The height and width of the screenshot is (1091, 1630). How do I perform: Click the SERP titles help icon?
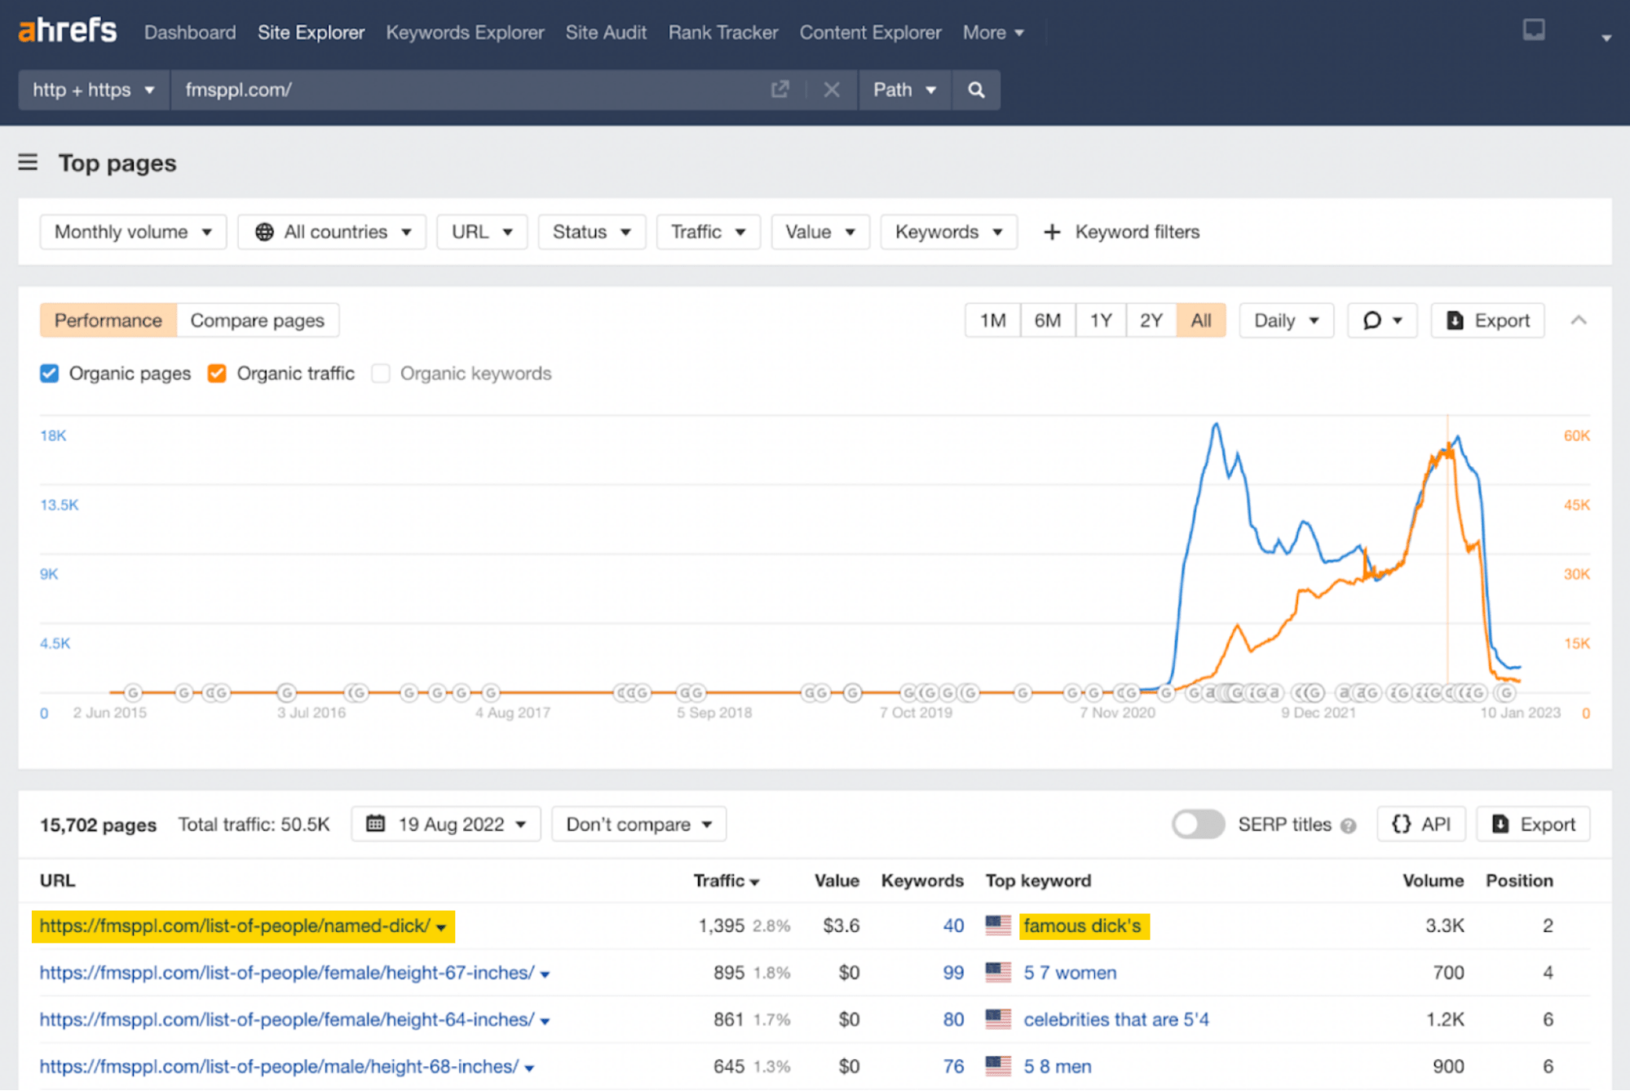click(1348, 825)
